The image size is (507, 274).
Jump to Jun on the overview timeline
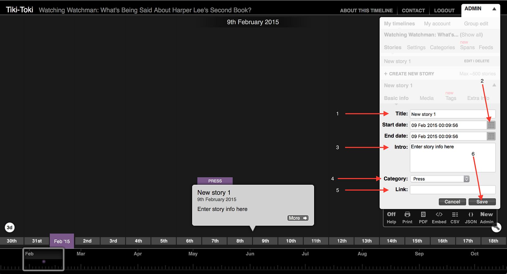[x=250, y=254]
